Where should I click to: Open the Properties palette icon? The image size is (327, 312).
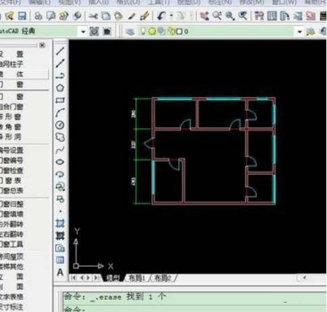click(x=259, y=16)
